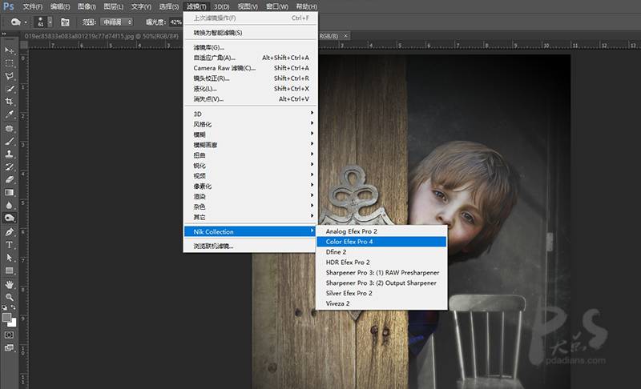Open the 编辑(E) menu
Screen dimensions: 641x389
tap(59, 6)
